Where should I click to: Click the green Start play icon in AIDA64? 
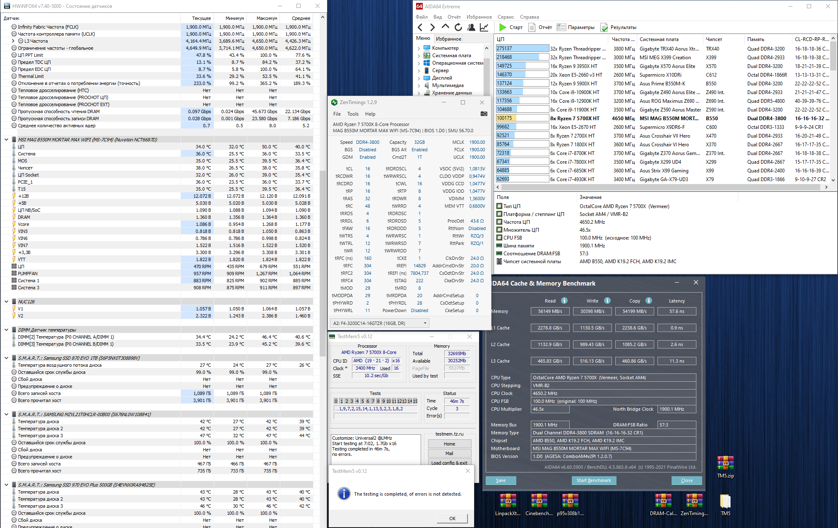click(503, 27)
